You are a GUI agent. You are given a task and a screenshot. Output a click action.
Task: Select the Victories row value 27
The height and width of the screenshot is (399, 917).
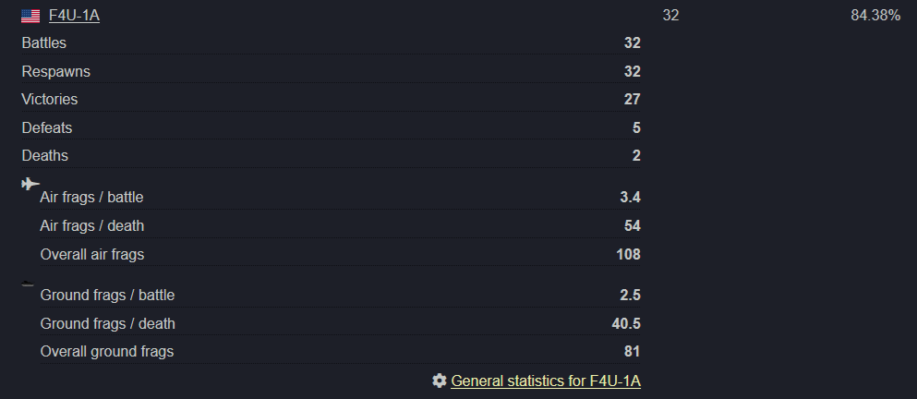(x=633, y=100)
